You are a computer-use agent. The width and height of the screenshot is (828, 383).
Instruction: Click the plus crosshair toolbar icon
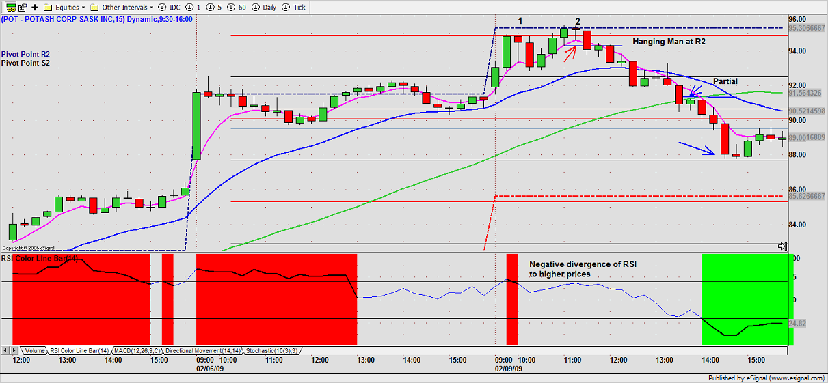(35, 7)
